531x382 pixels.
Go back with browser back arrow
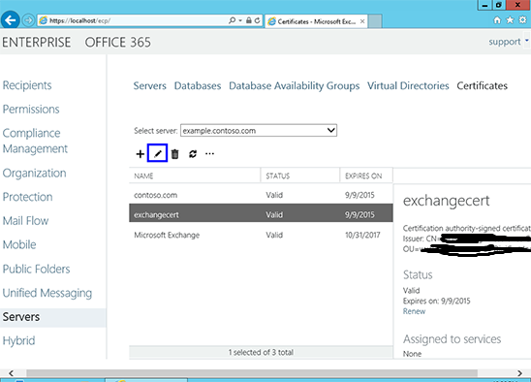[10, 20]
